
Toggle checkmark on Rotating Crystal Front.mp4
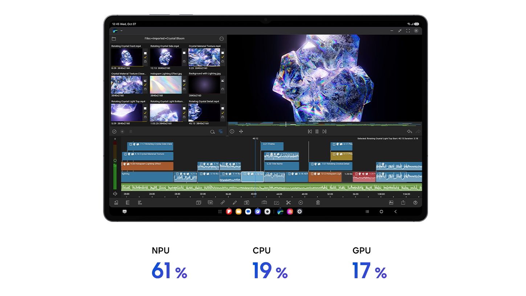click(x=145, y=57)
